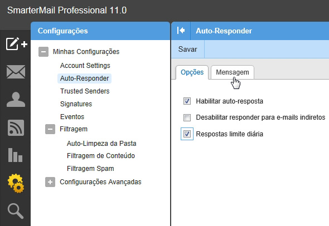This screenshot has width=329, height=226.
Task: Open the RSS feeds icon
Action: click(x=16, y=127)
